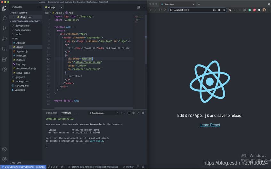271x169 pixels.
Task: Open the terminal selector dropdown '1: Configuring...'
Action: pos(103,113)
